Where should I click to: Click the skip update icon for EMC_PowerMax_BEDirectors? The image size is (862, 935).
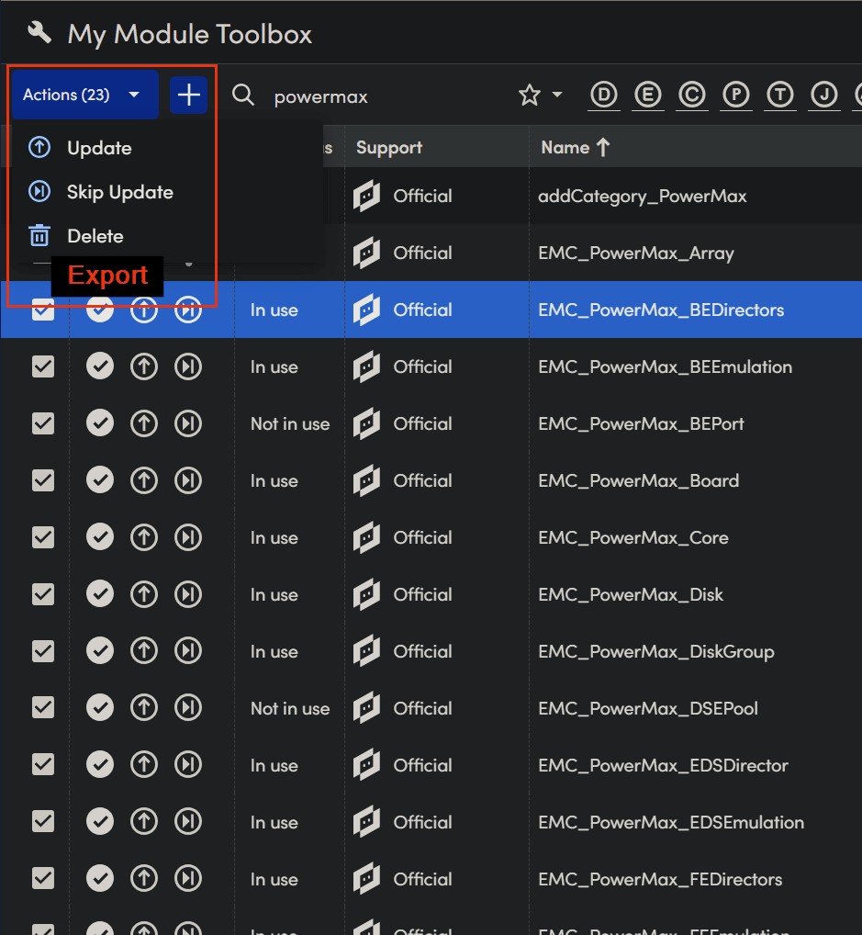pyautogui.click(x=188, y=310)
